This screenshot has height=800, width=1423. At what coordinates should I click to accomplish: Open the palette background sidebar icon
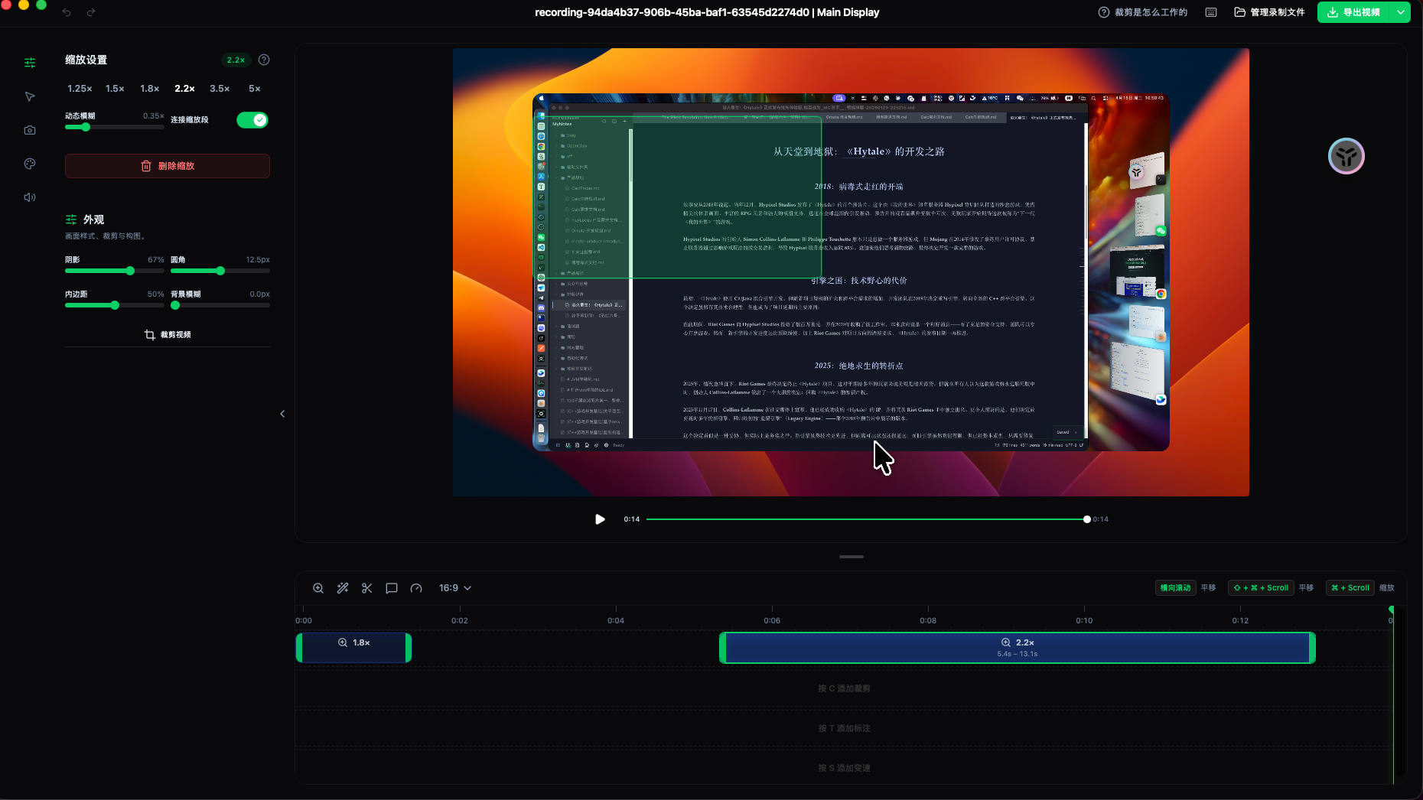point(30,164)
